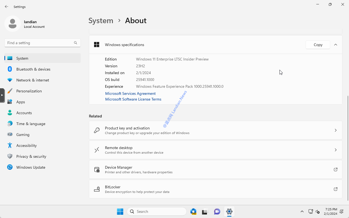Click the OS build value 25941.1000
The height and width of the screenshot is (218, 349).
point(145,80)
